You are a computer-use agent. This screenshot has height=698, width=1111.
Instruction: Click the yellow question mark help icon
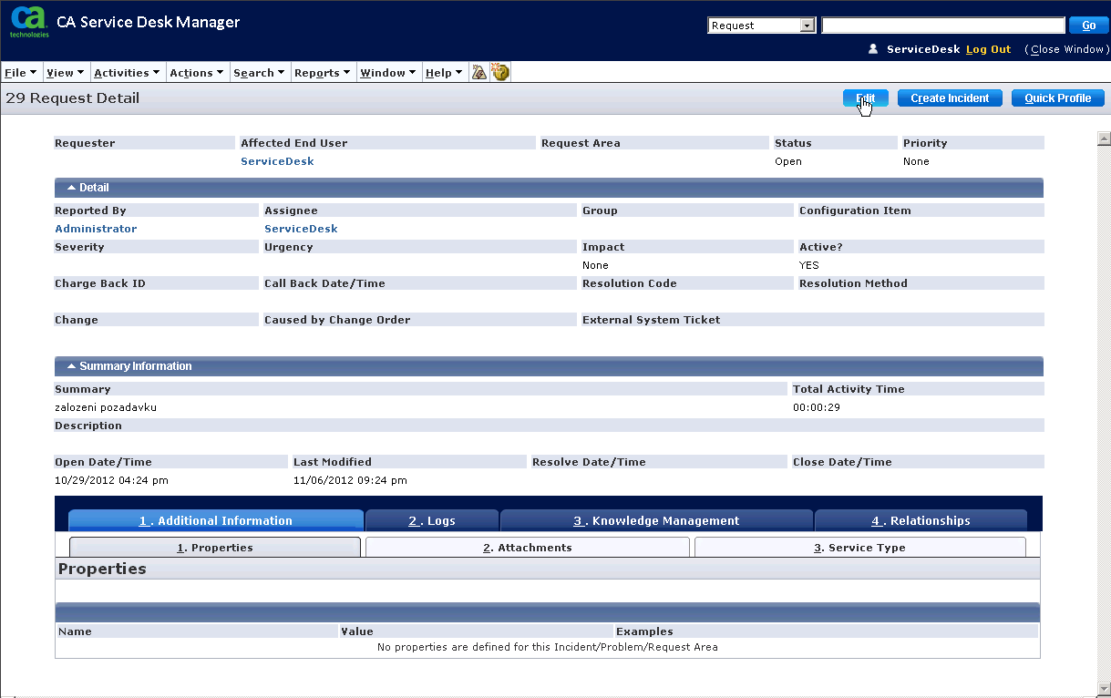coord(499,72)
